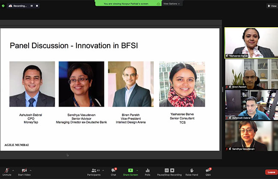The width and height of the screenshot is (278, 179).
Task: Start Video with the camera button
Action: (24, 172)
